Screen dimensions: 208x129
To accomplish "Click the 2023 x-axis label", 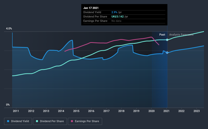I will click(x=197, y=111).
